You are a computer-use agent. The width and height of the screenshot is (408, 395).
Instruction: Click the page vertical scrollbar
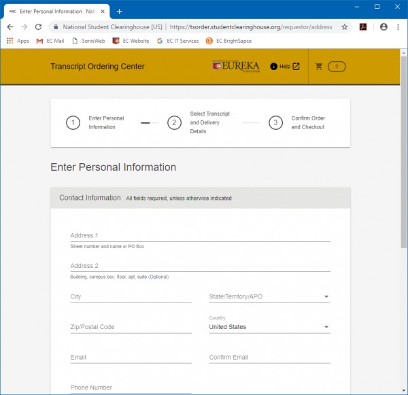click(404, 150)
